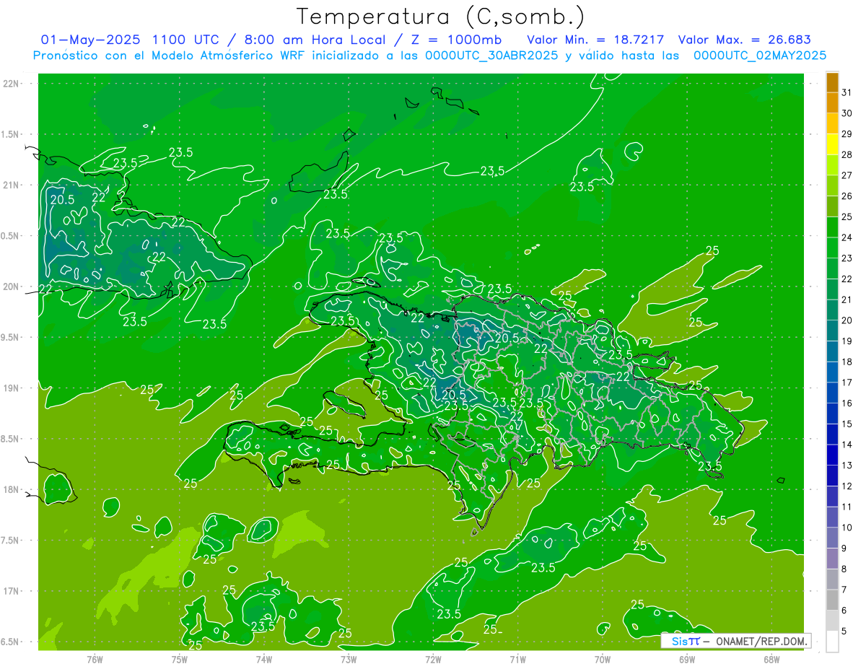Click the colorbar scale label '10'
Image resolution: width=866 pixels, height=669 pixels.
click(x=847, y=528)
